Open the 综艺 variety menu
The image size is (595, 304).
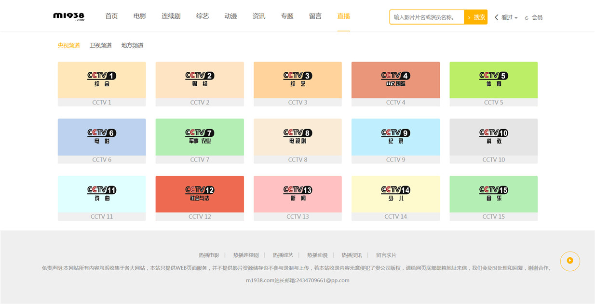pos(203,16)
